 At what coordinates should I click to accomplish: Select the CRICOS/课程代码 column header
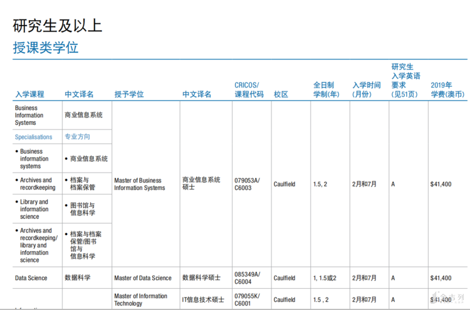249,90
